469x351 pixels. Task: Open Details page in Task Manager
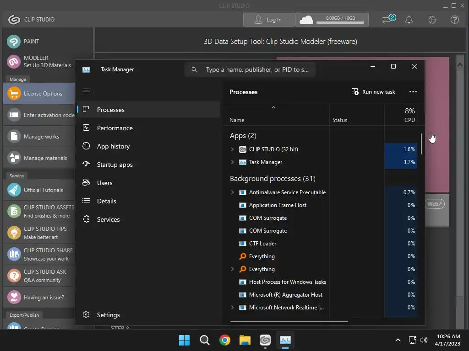[x=148, y=201]
